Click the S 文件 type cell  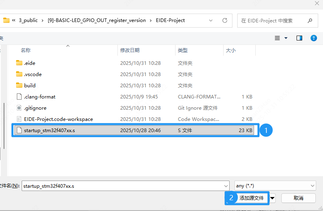click(185, 130)
